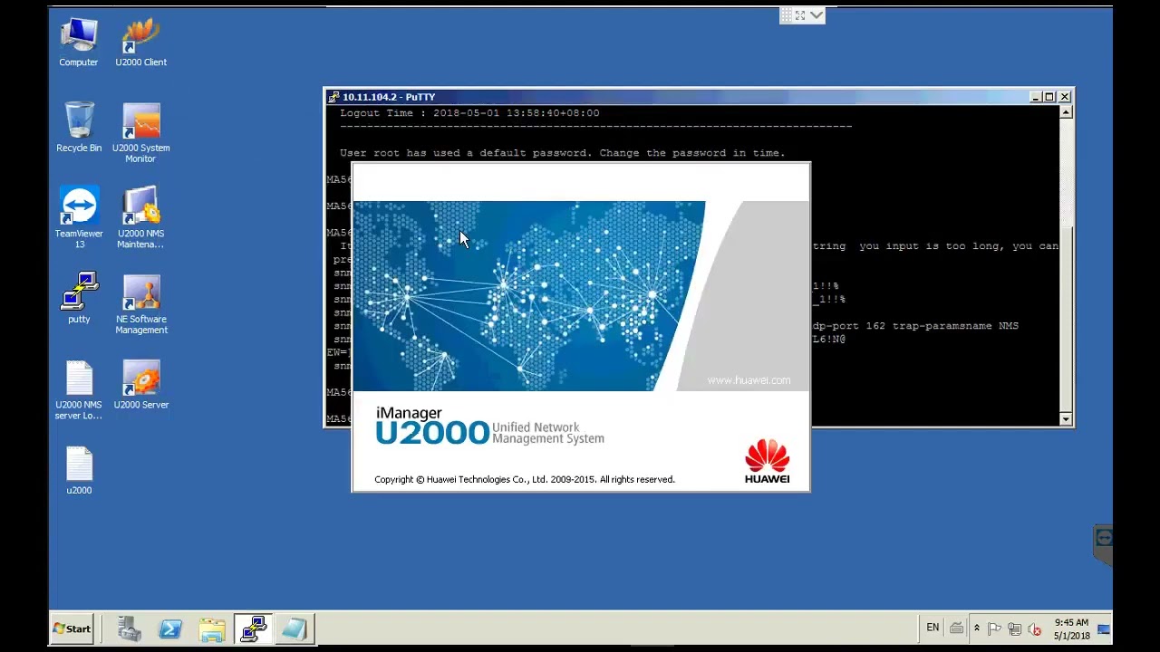The width and height of the screenshot is (1160, 652).
Task: Select the putty desktop icon
Action: click(x=79, y=299)
